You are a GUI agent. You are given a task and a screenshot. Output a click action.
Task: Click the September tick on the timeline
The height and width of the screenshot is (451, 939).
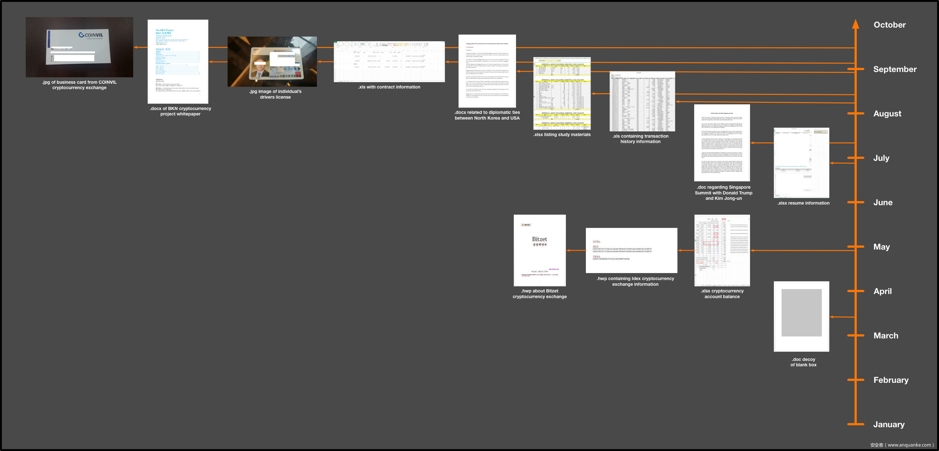(855, 69)
